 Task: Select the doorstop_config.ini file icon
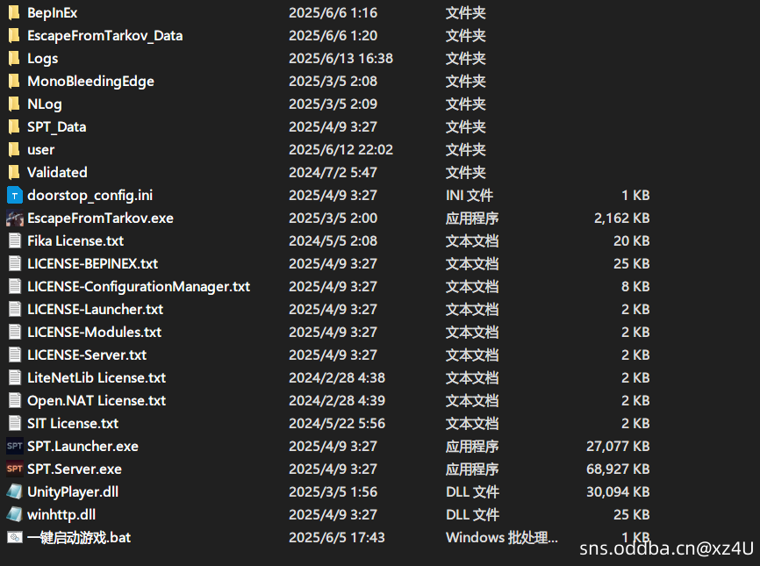click(x=15, y=196)
